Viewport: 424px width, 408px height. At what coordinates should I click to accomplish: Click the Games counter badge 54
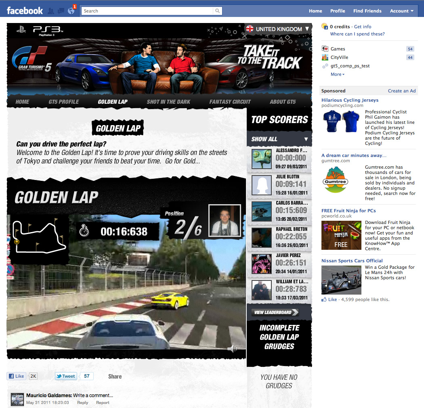click(x=410, y=49)
